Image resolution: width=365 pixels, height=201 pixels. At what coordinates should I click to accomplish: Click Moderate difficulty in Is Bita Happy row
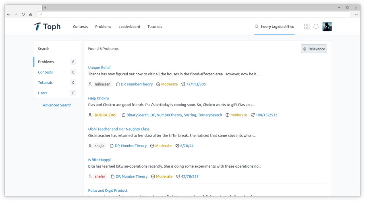pos(164,176)
